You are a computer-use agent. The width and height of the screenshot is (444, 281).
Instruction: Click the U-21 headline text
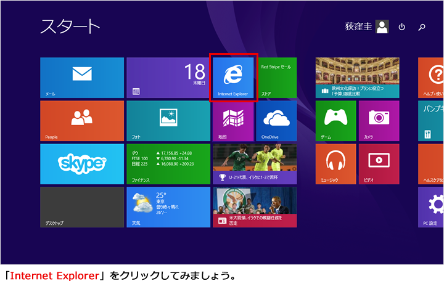tap(253, 177)
